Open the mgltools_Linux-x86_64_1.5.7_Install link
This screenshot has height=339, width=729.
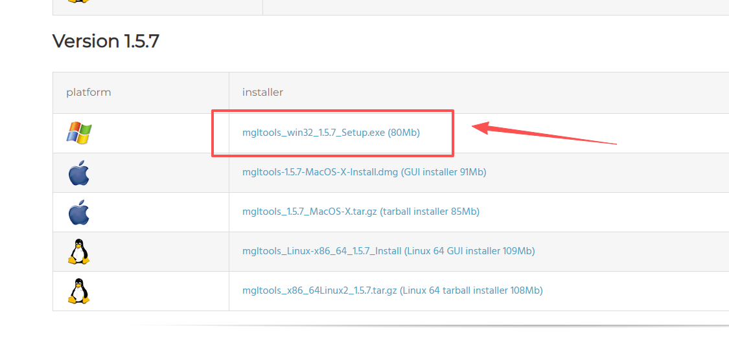click(322, 251)
